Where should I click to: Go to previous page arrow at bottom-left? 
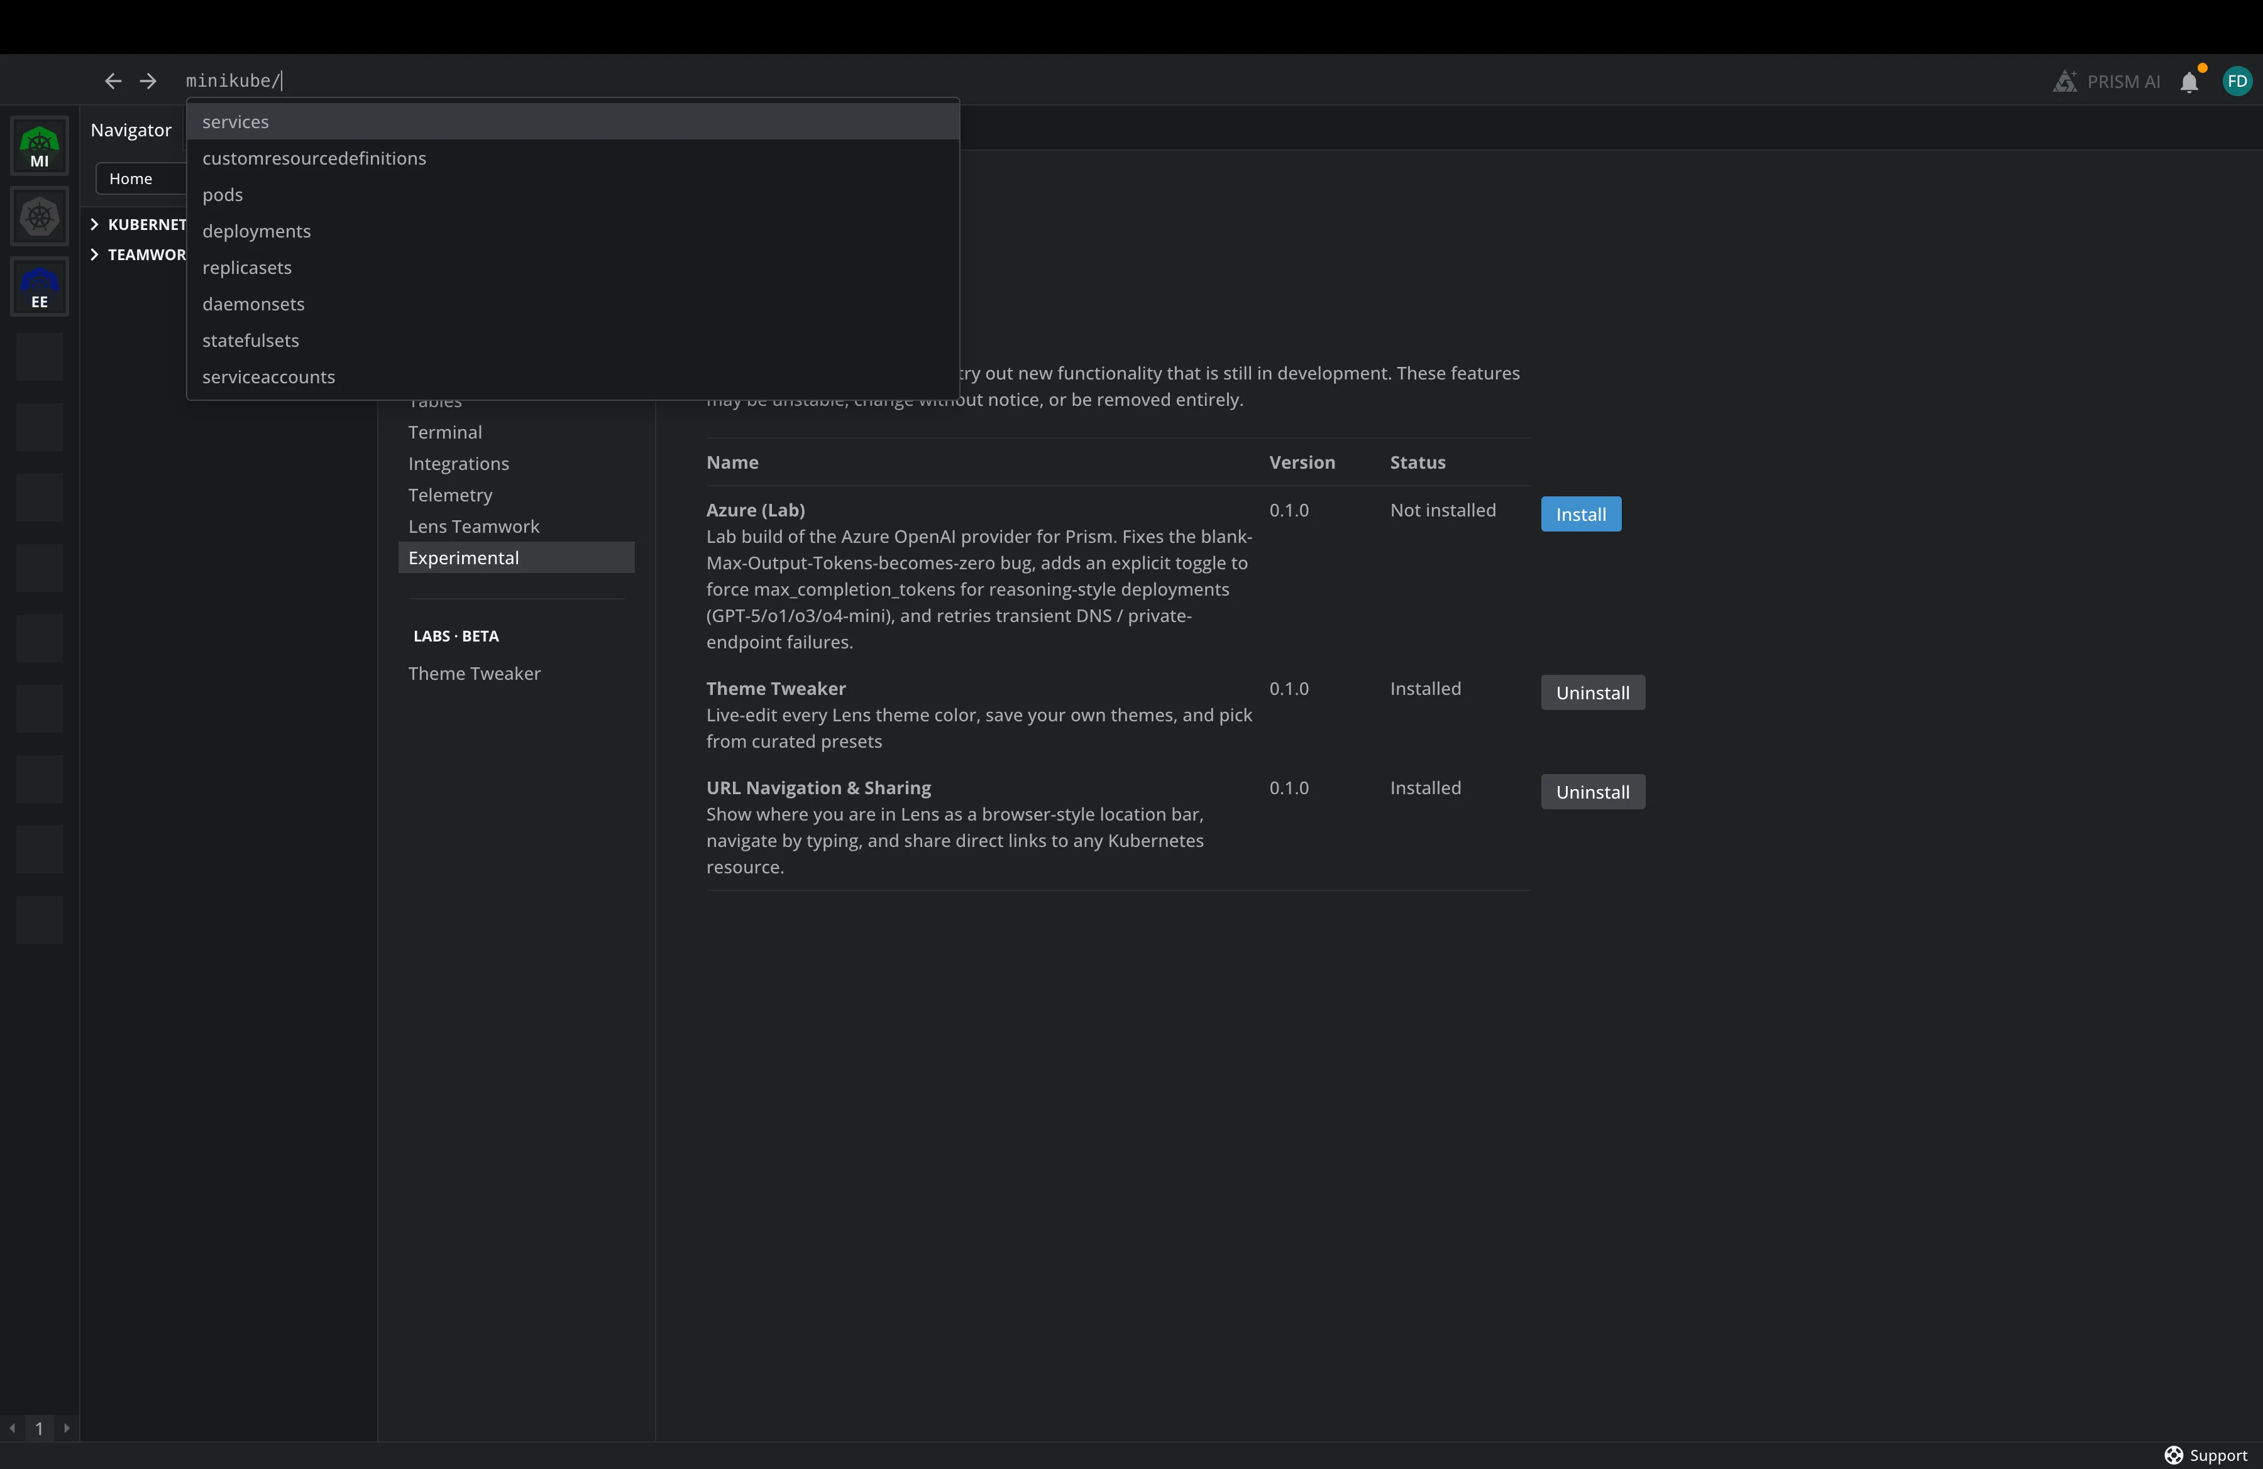[13, 1427]
